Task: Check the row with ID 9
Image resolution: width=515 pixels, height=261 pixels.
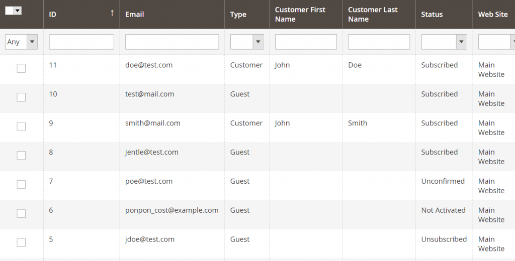Action: (21, 126)
